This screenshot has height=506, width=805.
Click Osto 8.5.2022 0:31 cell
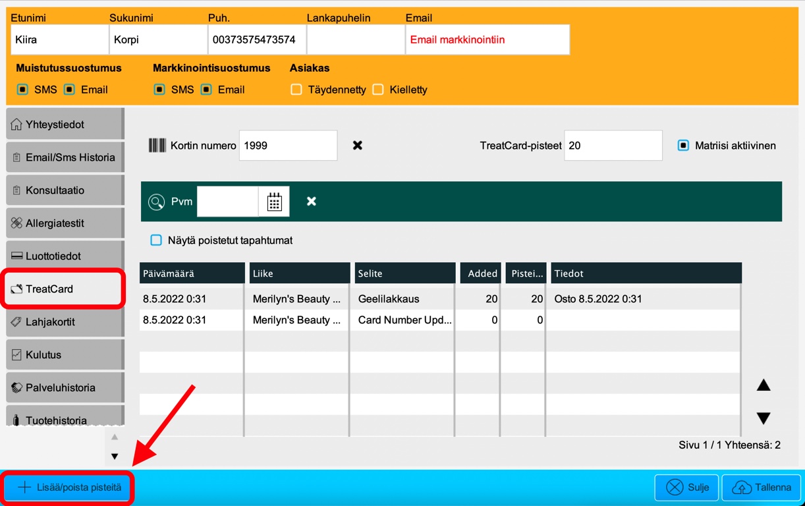646,298
